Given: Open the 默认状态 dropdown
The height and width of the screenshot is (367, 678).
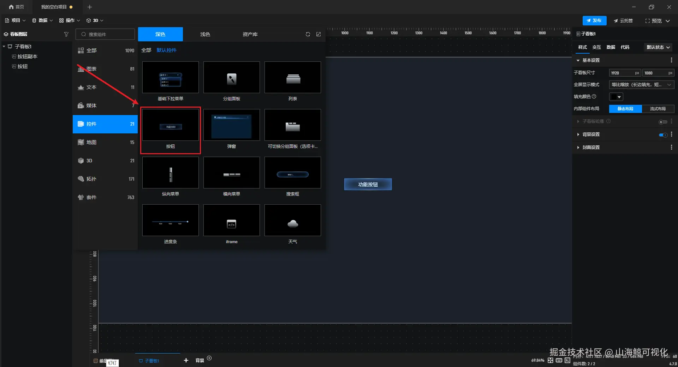Looking at the screenshot, I should [658, 47].
